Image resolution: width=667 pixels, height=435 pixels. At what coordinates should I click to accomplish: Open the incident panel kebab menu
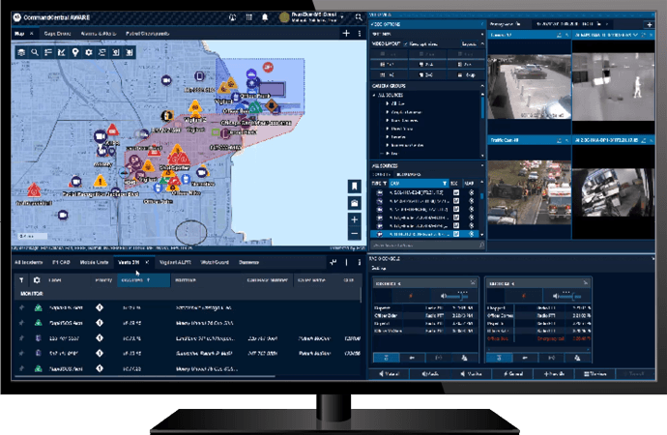tap(360, 262)
